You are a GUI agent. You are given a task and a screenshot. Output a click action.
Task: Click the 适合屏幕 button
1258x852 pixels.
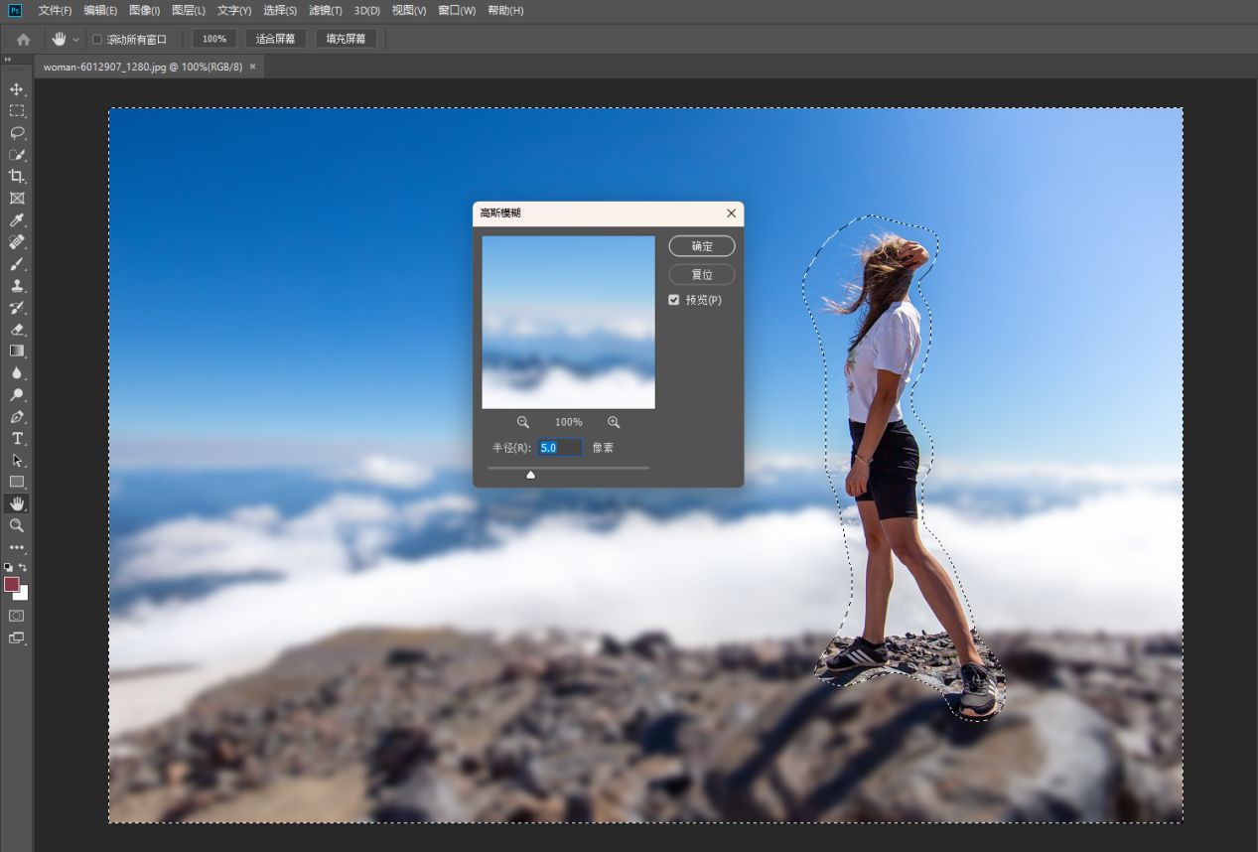pyautogui.click(x=275, y=39)
